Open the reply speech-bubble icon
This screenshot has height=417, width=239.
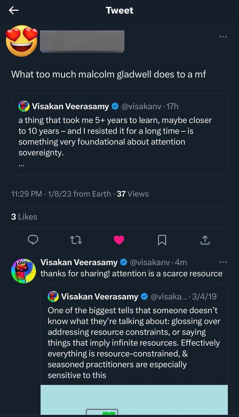33,239
